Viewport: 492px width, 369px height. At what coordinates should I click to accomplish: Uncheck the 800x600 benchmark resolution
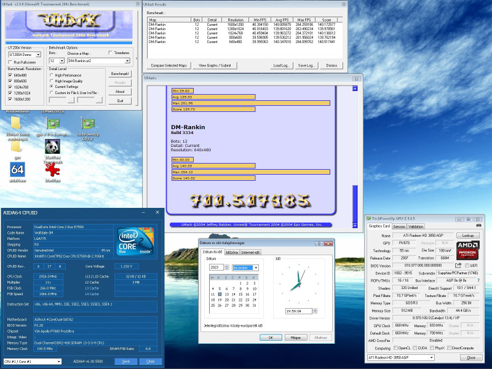[x=10, y=81]
